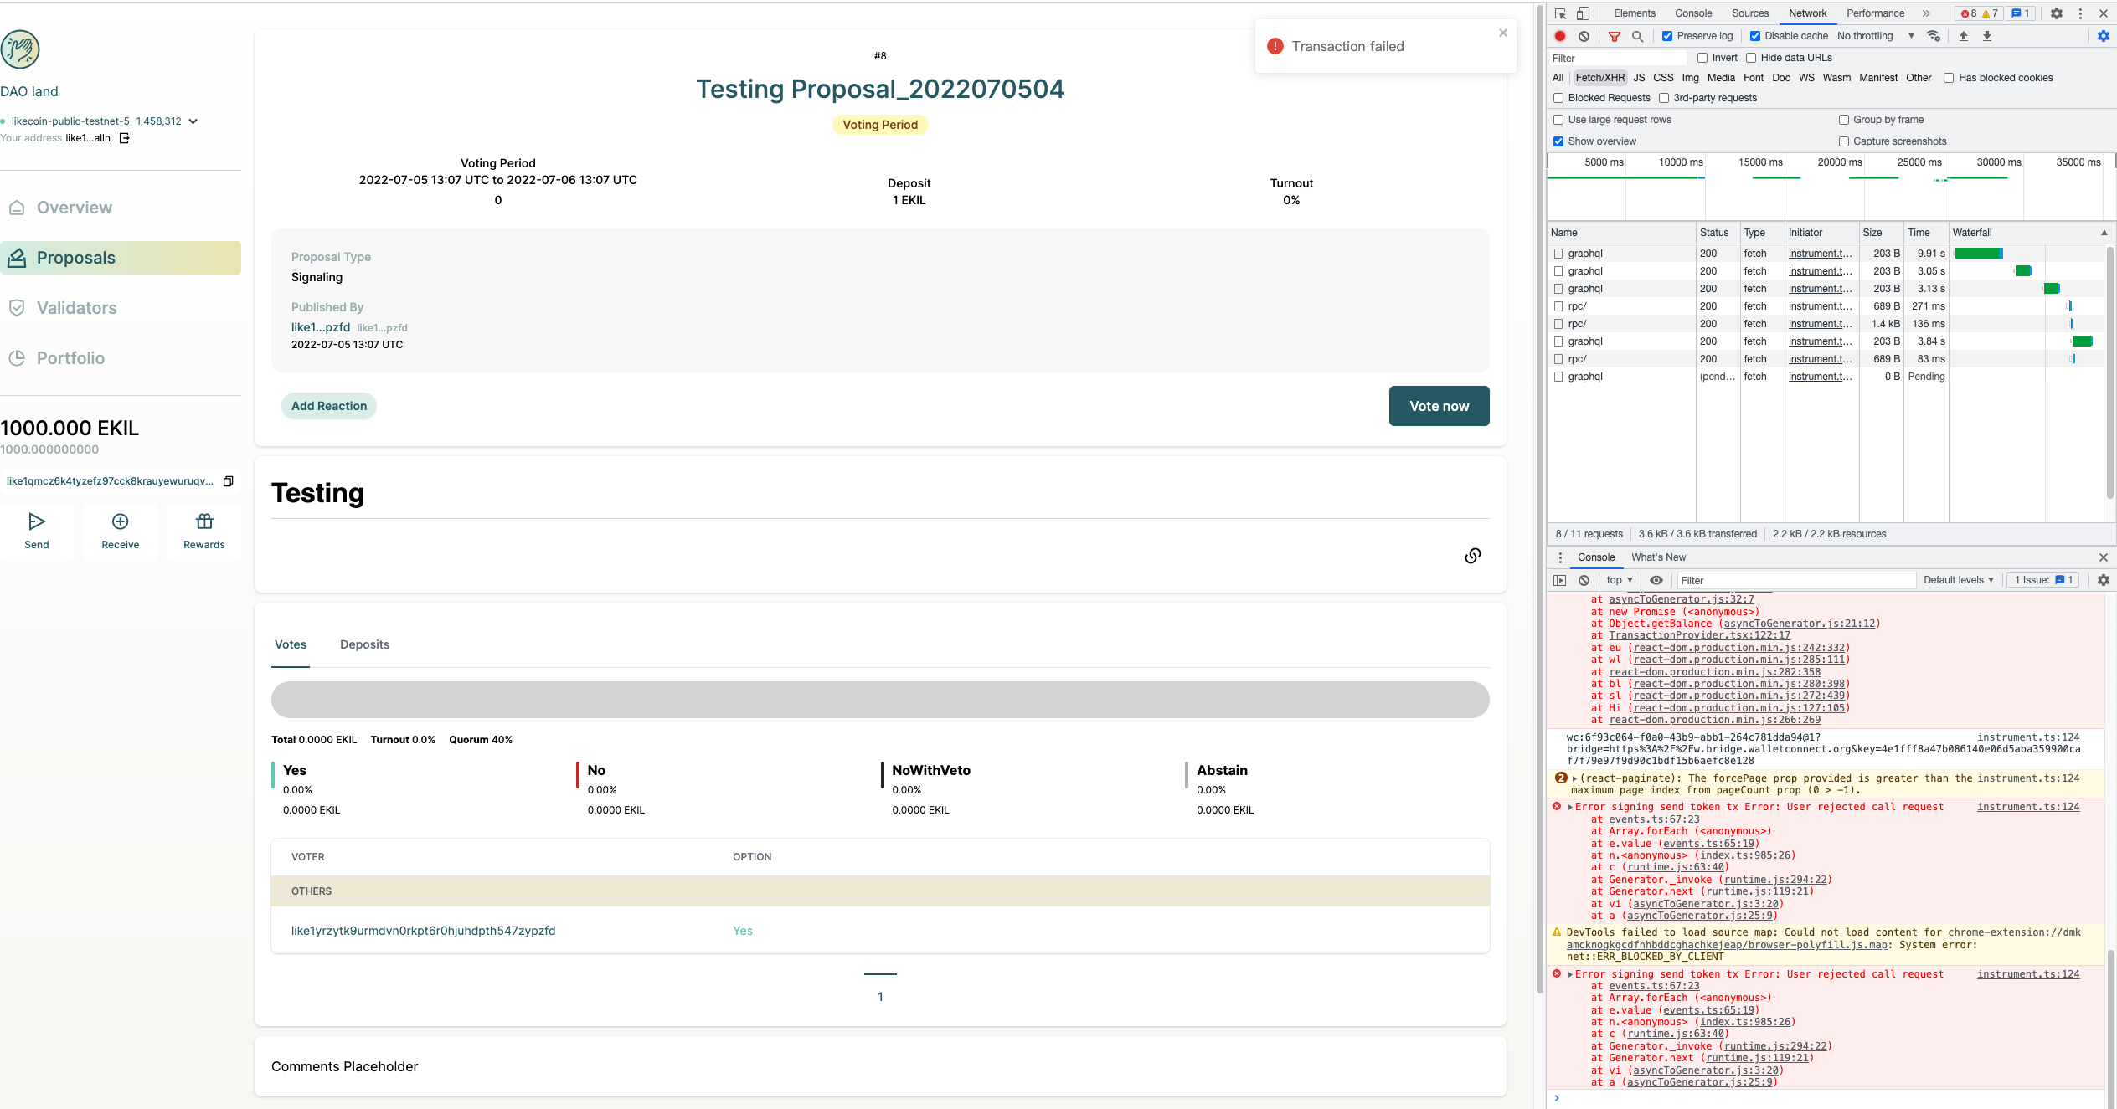Uncheck the Preserve log checkbox

pyautogui.click(x=1667, y=36)
